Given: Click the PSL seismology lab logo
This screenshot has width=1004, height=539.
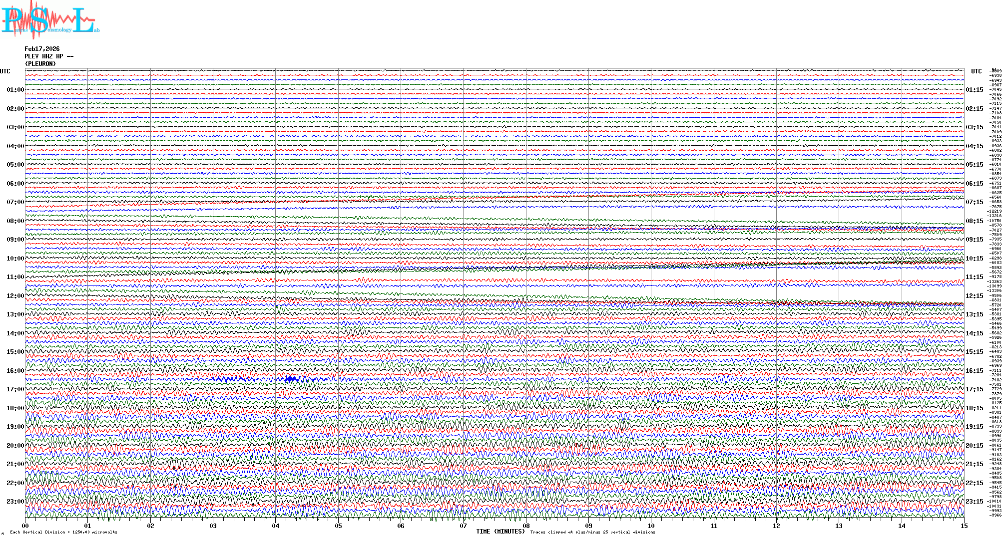Looking at the screenshot, I should 50,20.
